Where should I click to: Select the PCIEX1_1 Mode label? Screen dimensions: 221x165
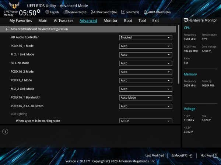coord(21,80)
